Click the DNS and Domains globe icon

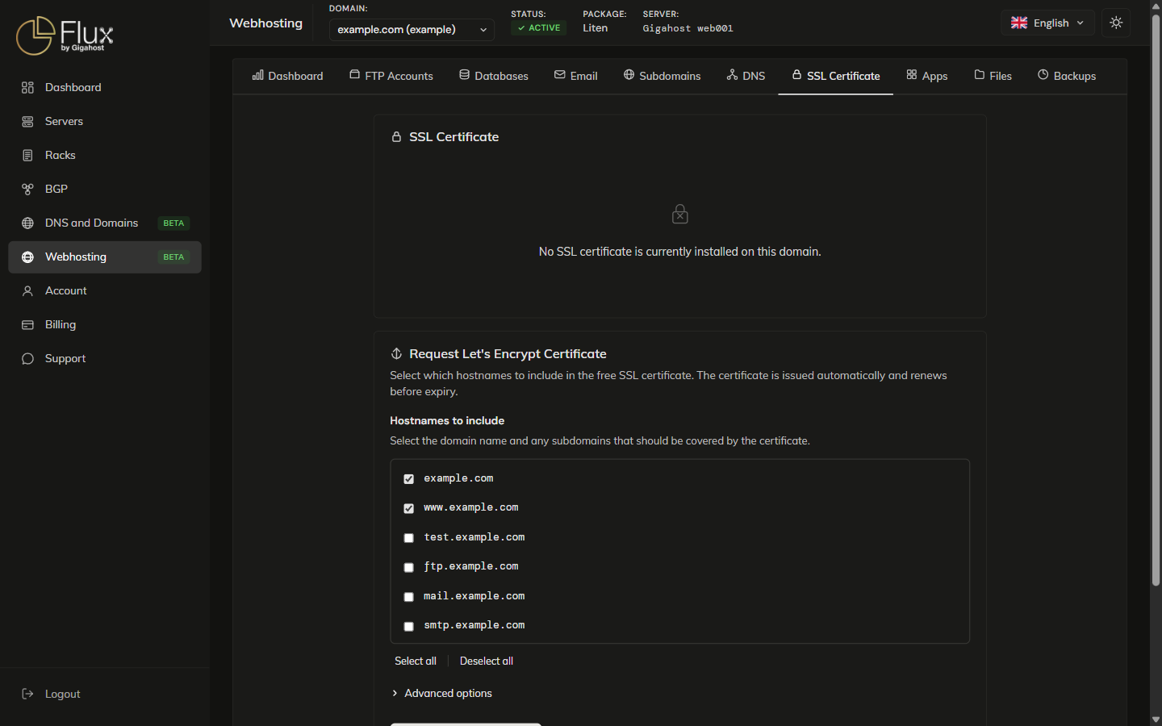coord(27,223)
